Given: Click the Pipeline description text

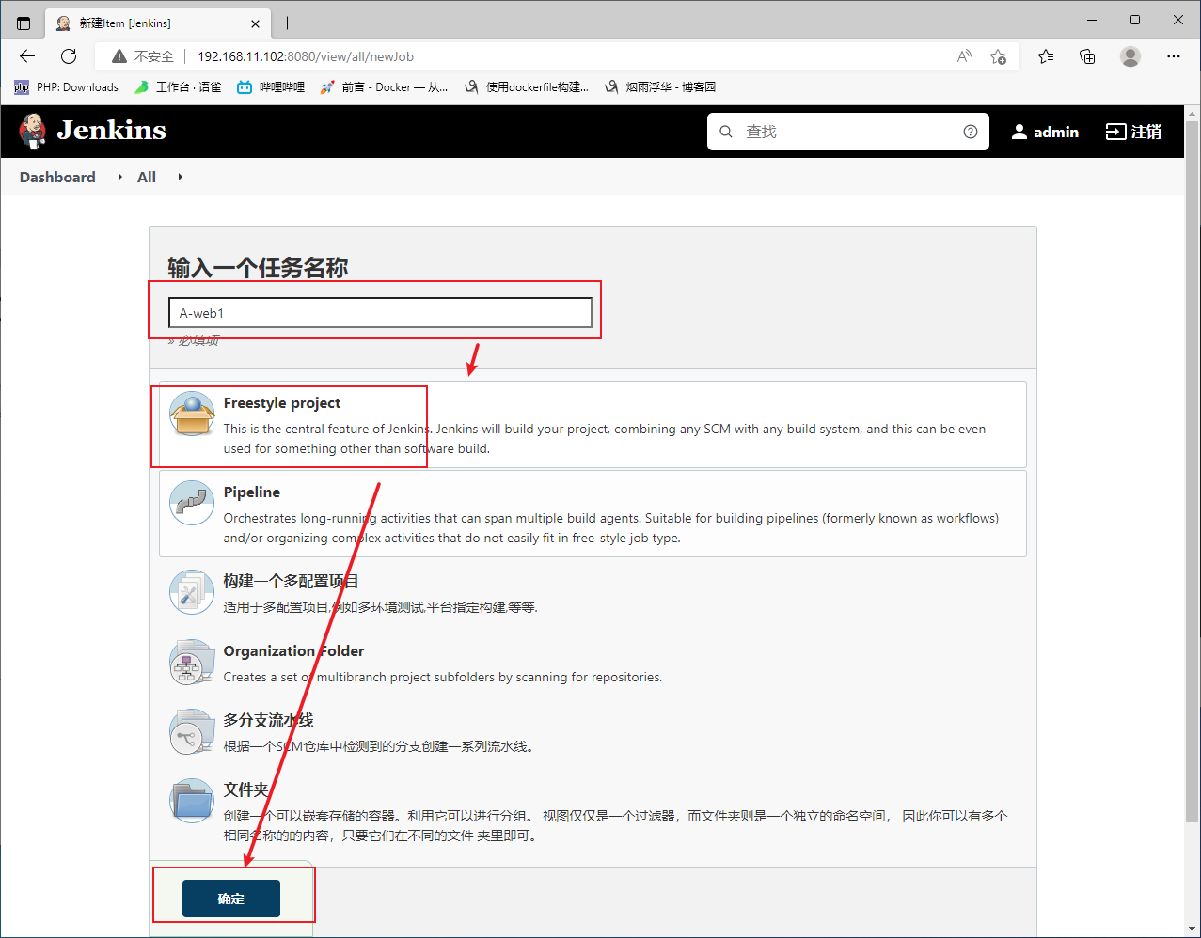Looking at the screenshot, I should [x=611, y=527].
